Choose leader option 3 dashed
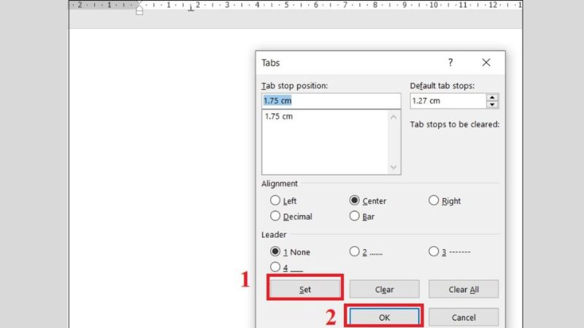The width and height of the screenshot is (584, 328). point(434,251)
